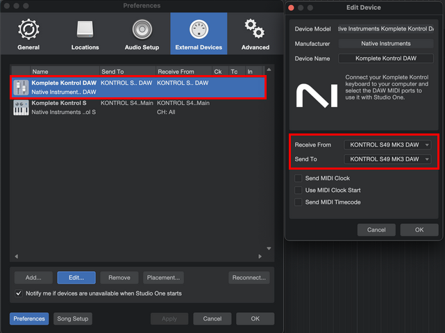Edit the Device Name text field
Screen dimensions: 445x333
point(385,58)
